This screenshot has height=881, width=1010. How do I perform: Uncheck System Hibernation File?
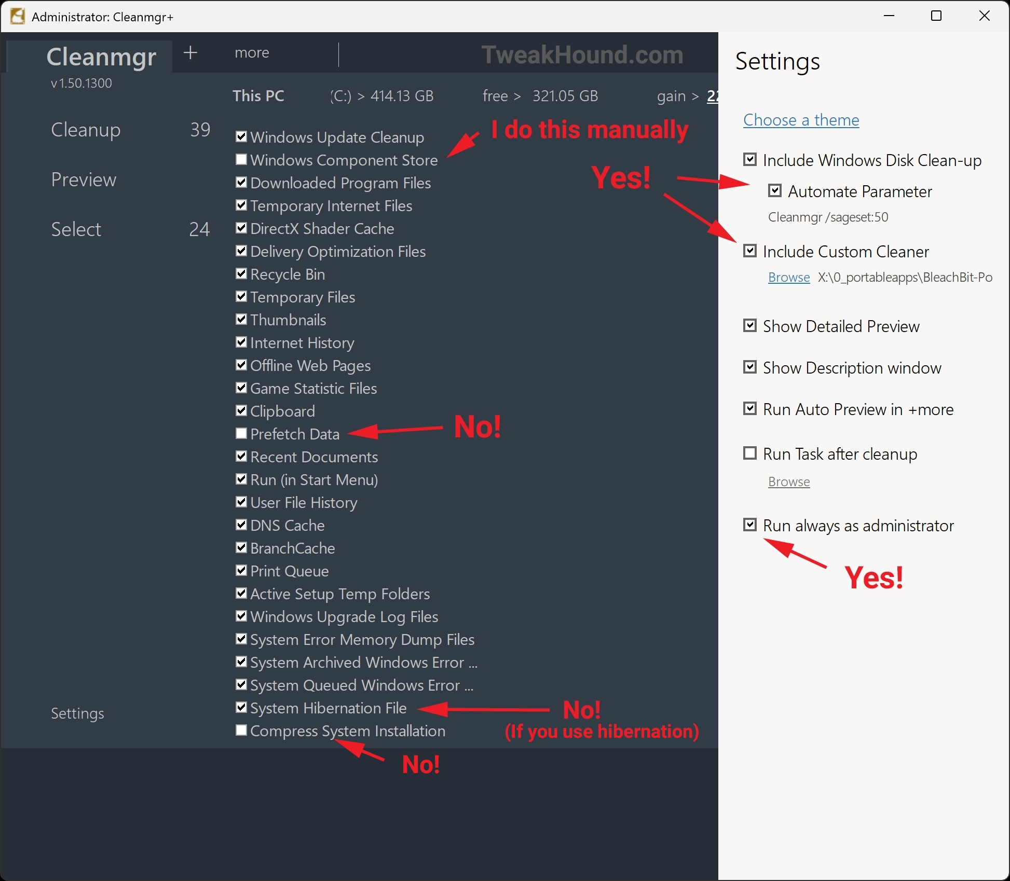pos(241,707)
